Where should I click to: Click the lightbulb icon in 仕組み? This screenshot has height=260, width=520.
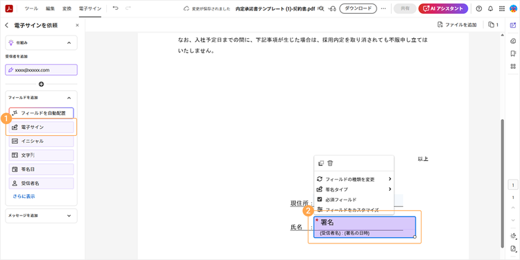tap(11, 43)
